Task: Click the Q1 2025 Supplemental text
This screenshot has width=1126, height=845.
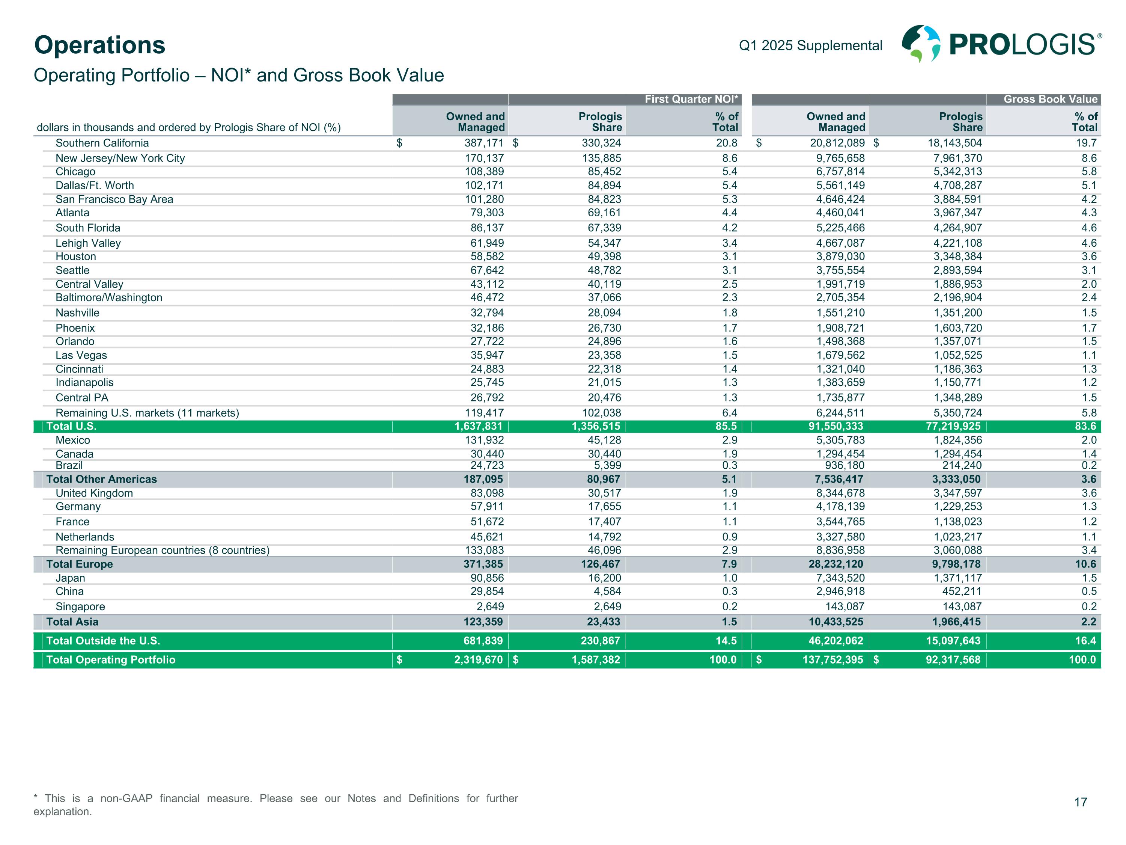Action: pos(810,45)
